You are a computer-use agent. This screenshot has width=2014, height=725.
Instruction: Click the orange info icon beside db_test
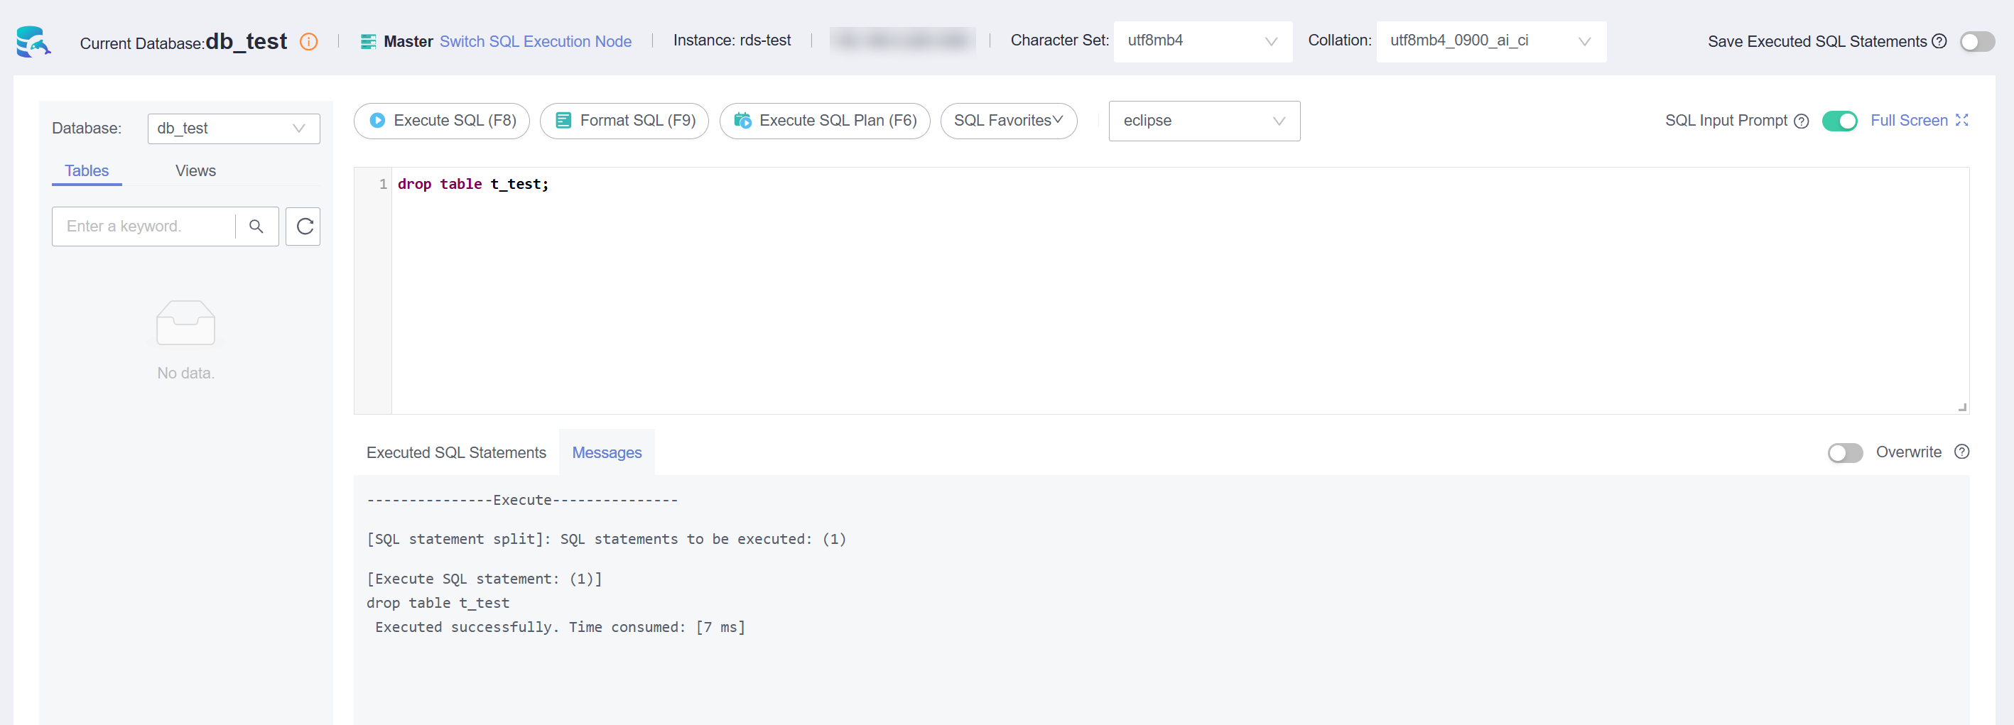pyautogui.click(x=309, y=42)
